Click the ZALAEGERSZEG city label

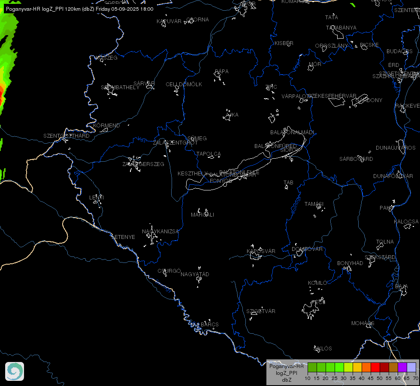[143, 164]
